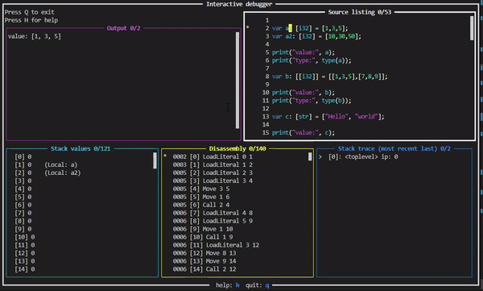The height and width of the screenshot is (291, 483).
Task: Select source line 15 print value c
Action: pos(303,132)
